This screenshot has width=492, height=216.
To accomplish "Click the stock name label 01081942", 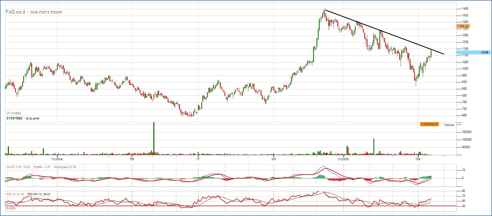I will pos(23,118).
